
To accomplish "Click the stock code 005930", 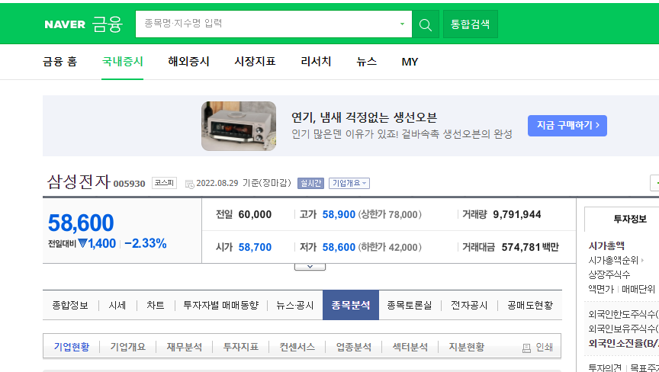I will 130,184.
